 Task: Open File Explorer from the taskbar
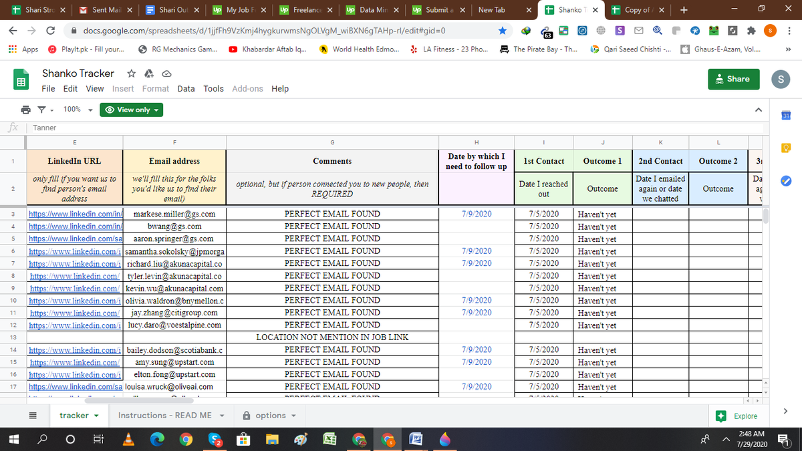[x=272, y=439]
